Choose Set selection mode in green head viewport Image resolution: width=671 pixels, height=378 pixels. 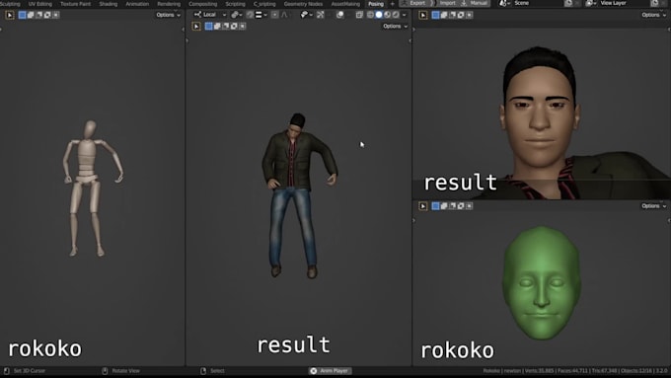(435, 206)
